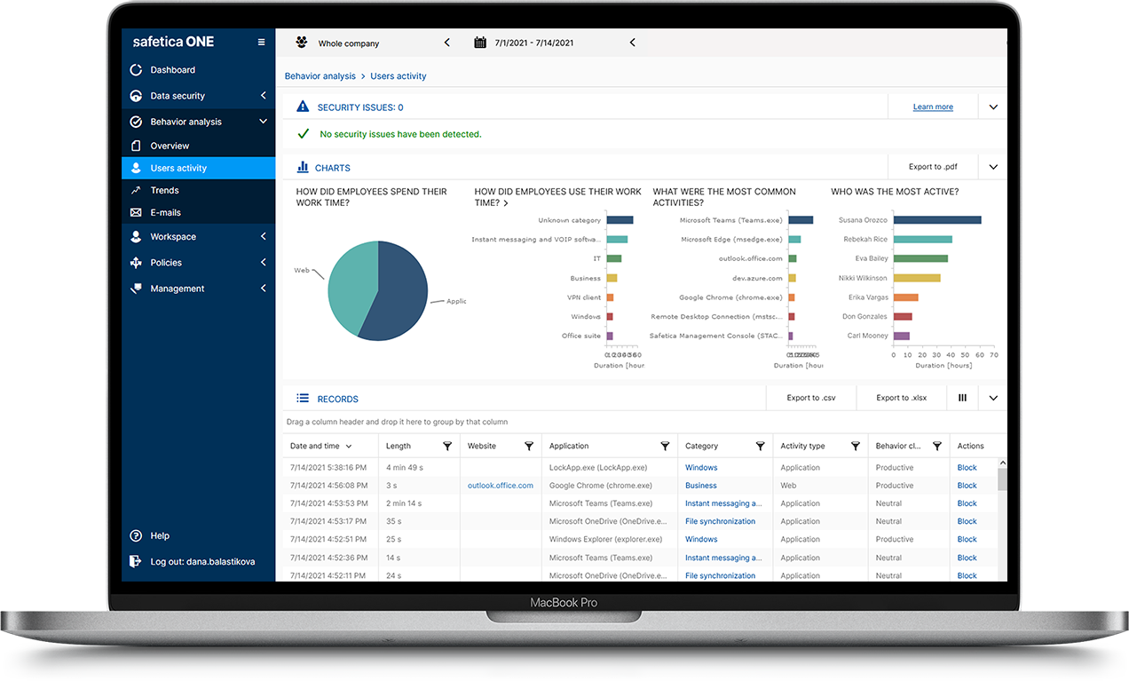Click the Rebekah Rice activity bar
This screenshot has width=1129, height=681.
pos(923,240)
